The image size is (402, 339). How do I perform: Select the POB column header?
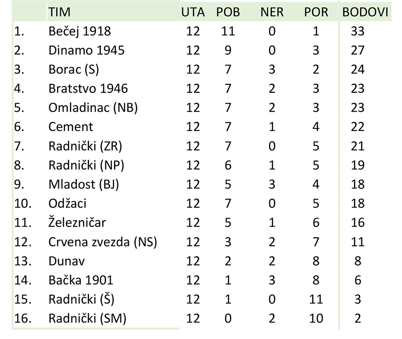(x=228, y=12)
